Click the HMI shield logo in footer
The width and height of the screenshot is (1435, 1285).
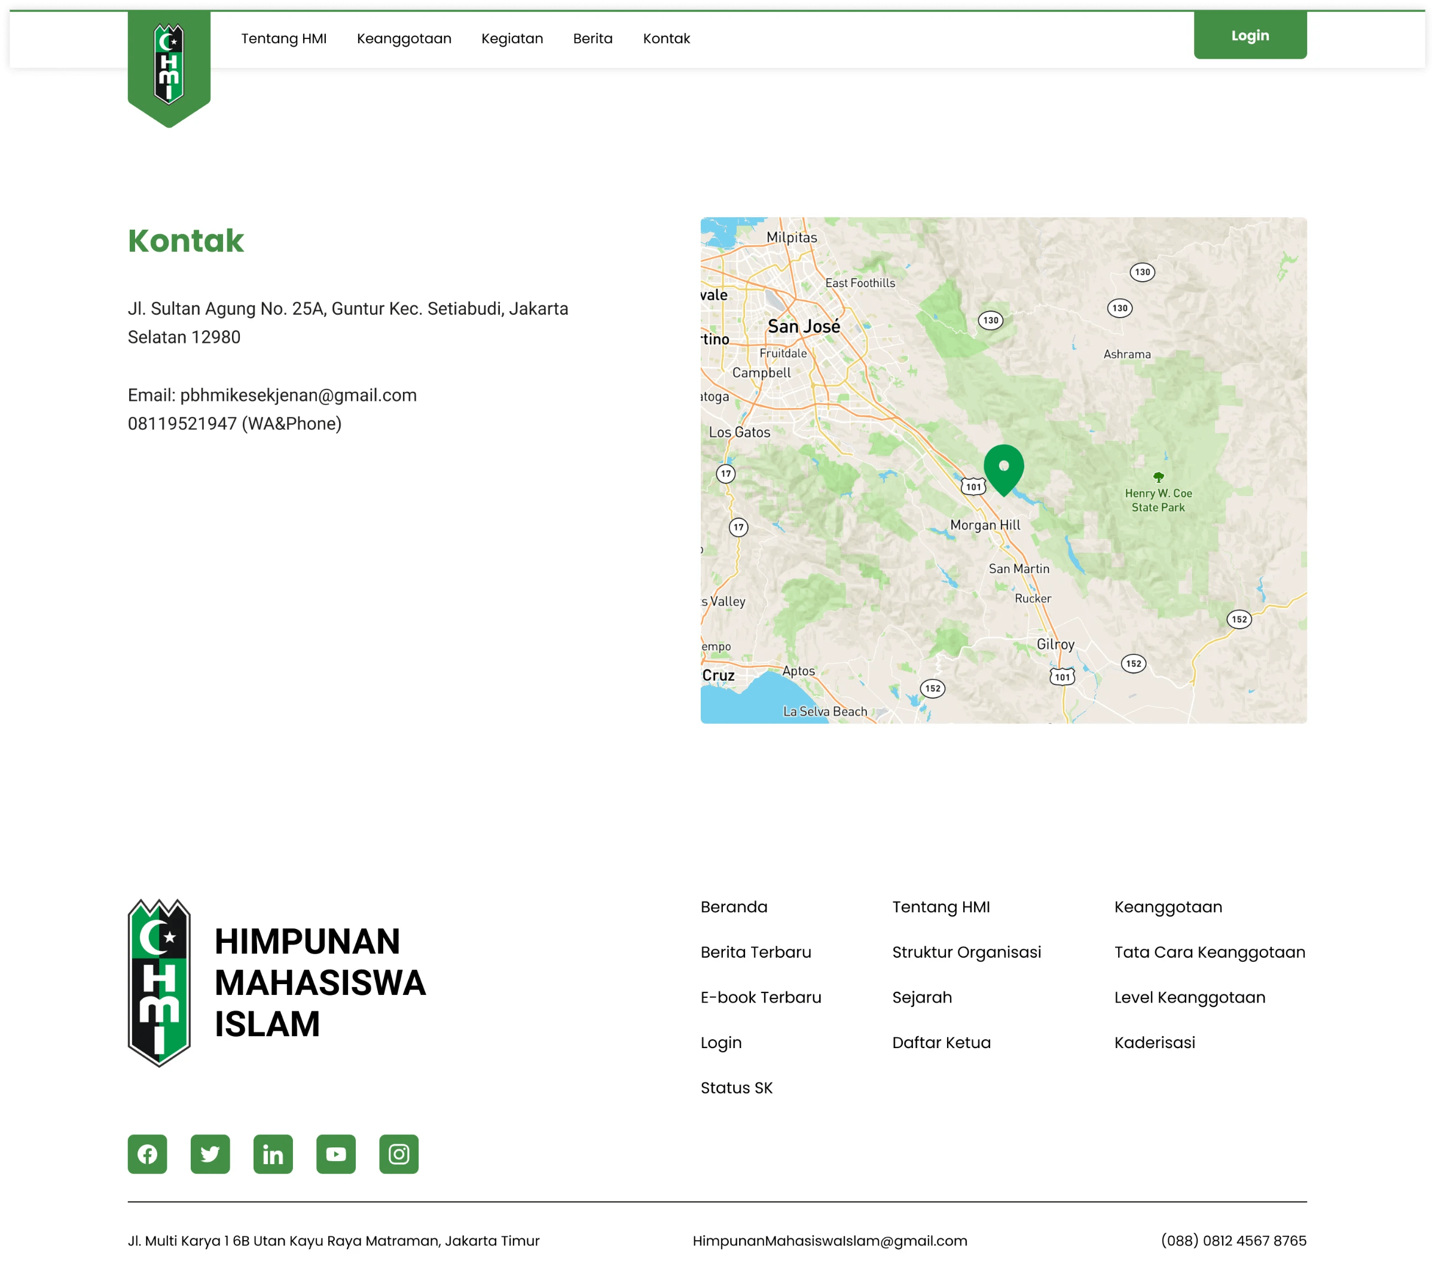point(160,982)
